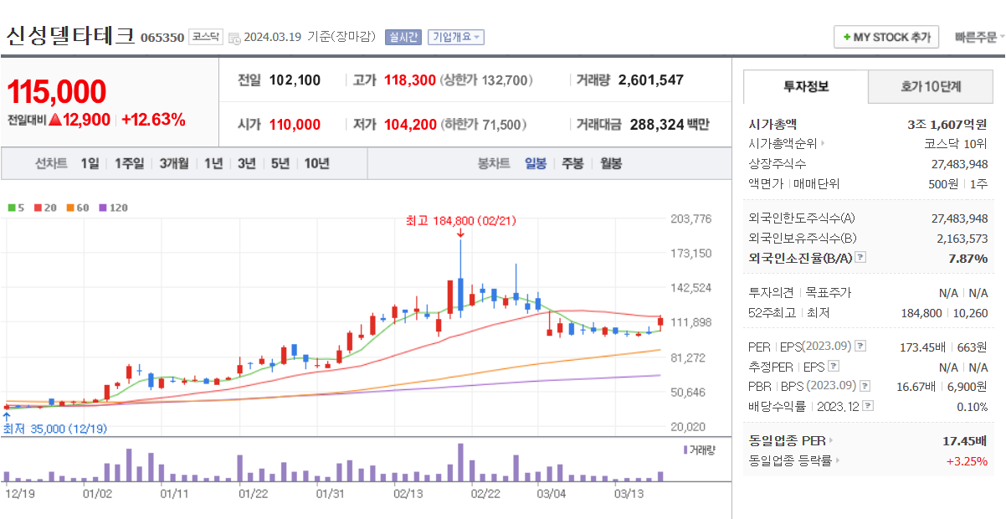The height and width of the screenshot is (519, 1006).
Task: Open the 빠른주문 dropdown menu
Action: click(979, 38)
